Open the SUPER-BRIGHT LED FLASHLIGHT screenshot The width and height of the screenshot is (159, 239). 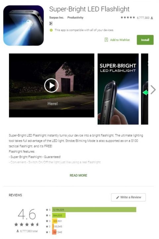118,89
